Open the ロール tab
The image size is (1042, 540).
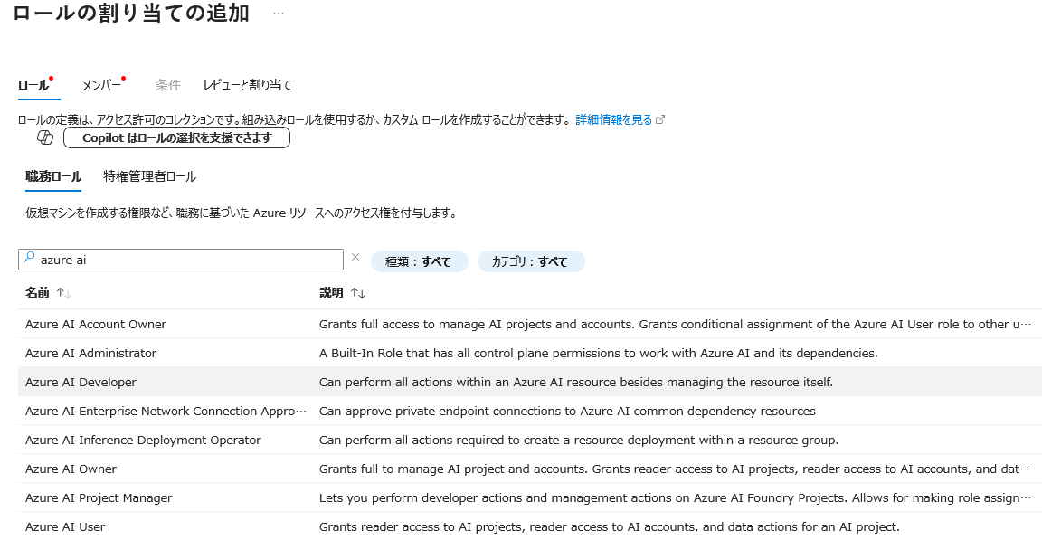tap(33, 85)
